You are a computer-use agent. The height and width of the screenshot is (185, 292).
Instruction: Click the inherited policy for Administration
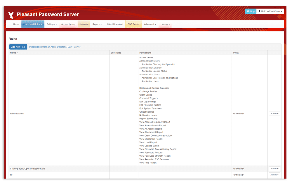(239, 114)
